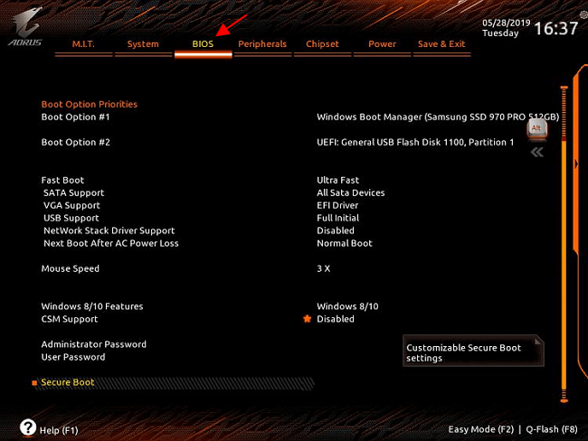Image resolution: width=588 pixels, height=441 pixels.
Task: Click the 16:37 clock
Action: (556, 28)
